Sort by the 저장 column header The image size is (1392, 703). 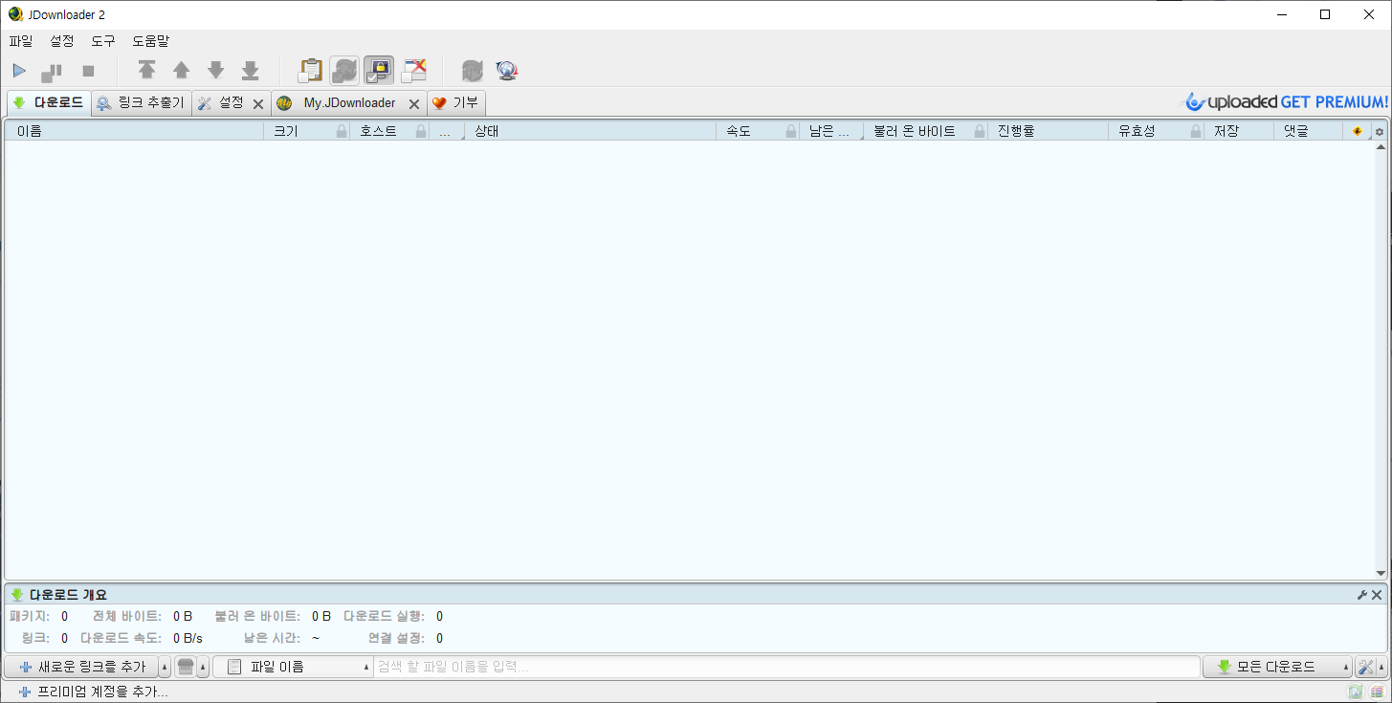pyautogui.click(x=1238, y=131)
